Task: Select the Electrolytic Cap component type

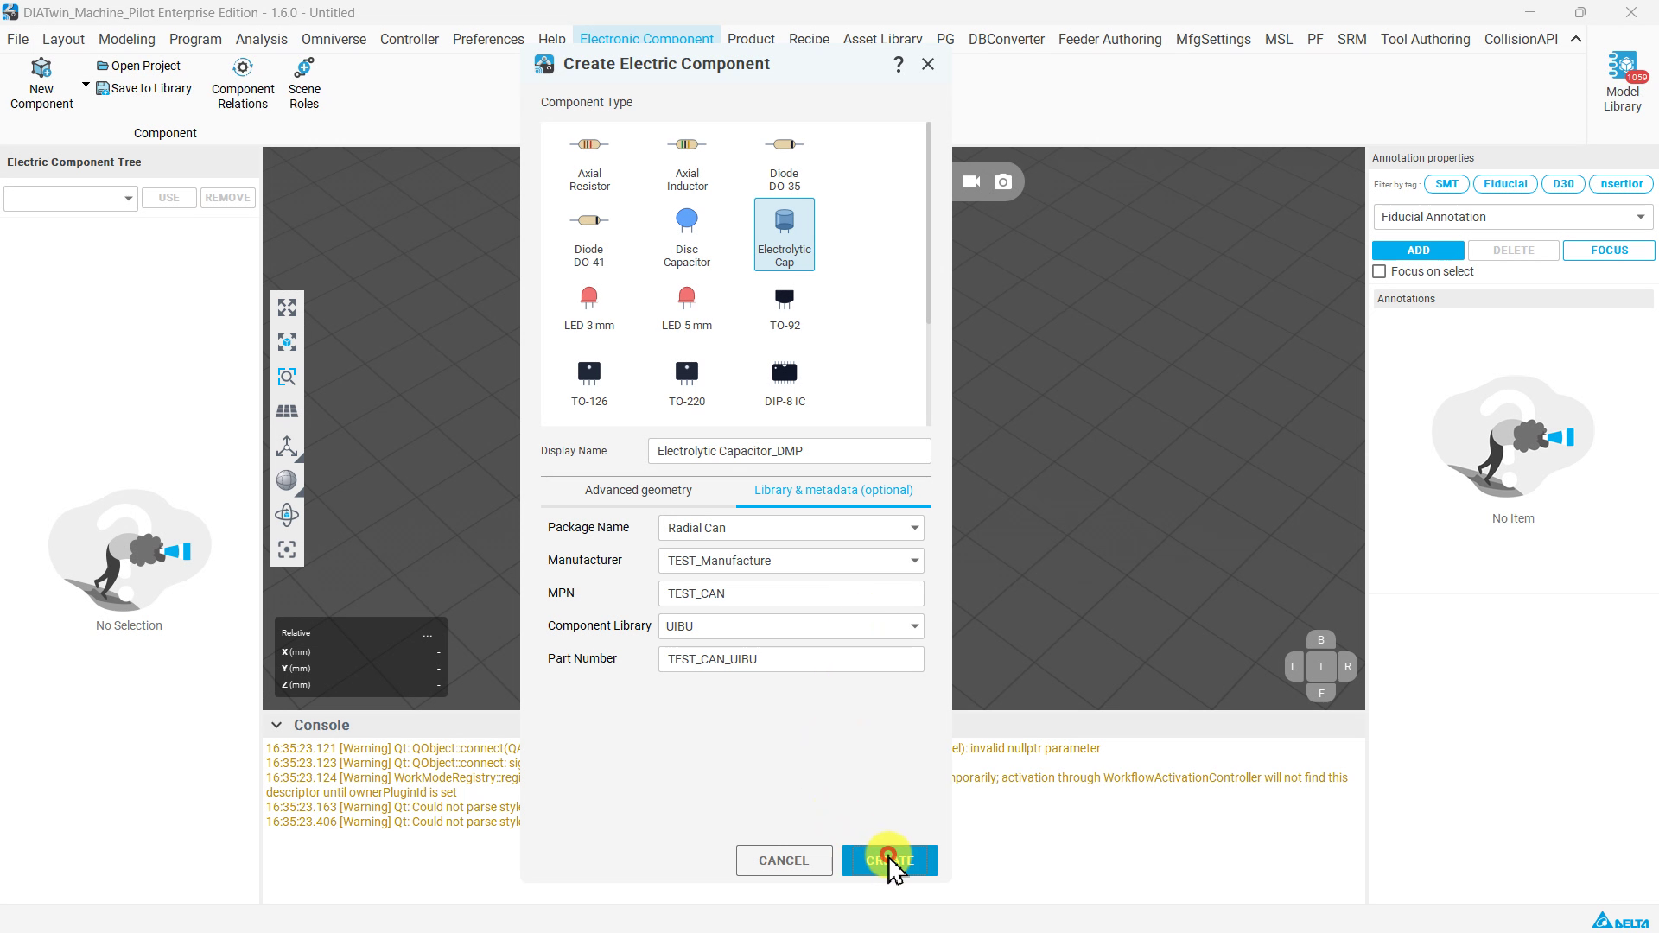Action: click(x=785, y=235)
